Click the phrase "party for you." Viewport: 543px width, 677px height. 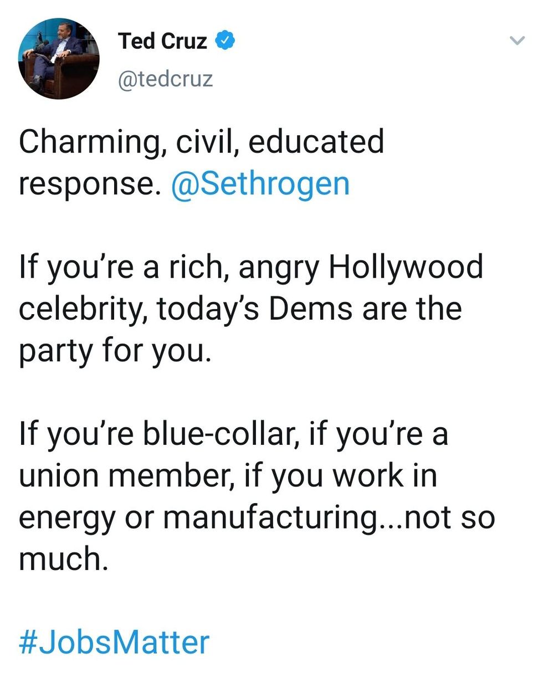click(115, 351)
